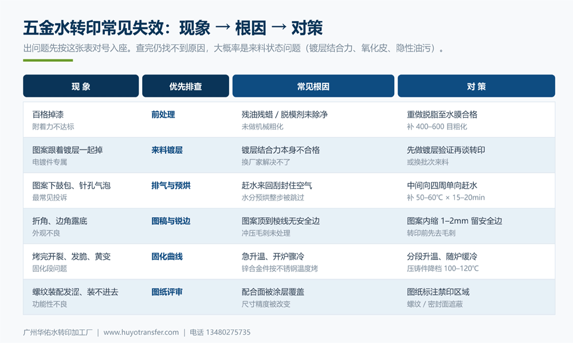The image size is (573, 343).
Task: Click the 对策 column header
Action: [476, 86]
